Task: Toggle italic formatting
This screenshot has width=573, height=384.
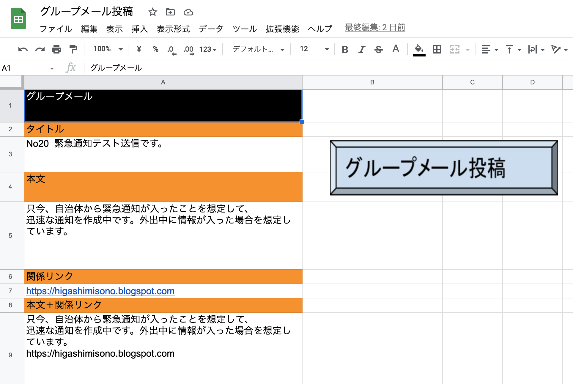Action: (x=361, y=49)
